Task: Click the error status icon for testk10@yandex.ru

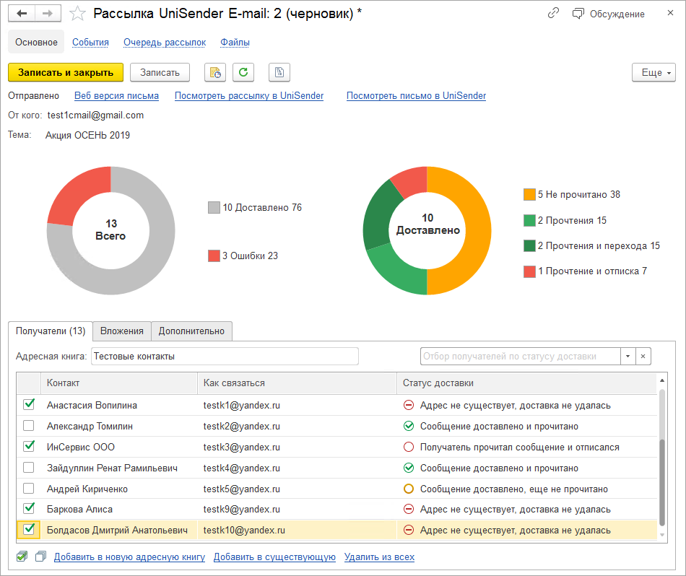Action: [409, 531]
